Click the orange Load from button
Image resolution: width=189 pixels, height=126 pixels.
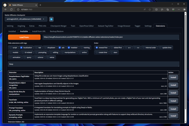tap(24, 37)
